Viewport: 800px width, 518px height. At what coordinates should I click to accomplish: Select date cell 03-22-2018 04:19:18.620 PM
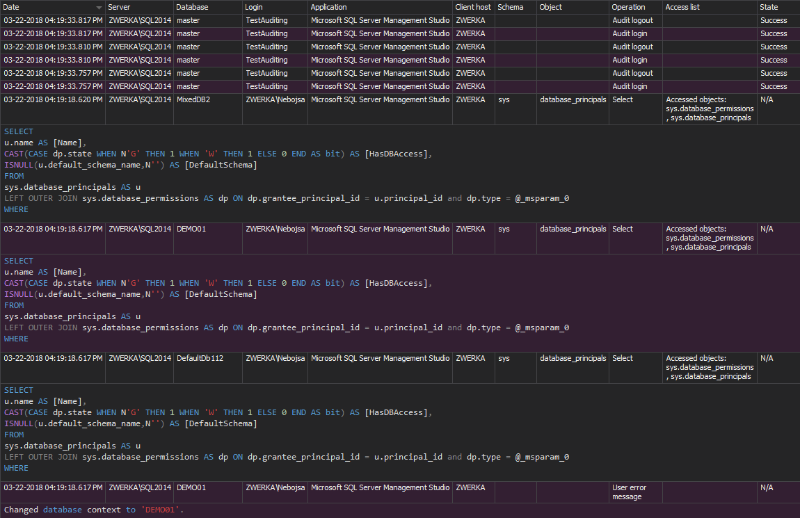[53, 108]
